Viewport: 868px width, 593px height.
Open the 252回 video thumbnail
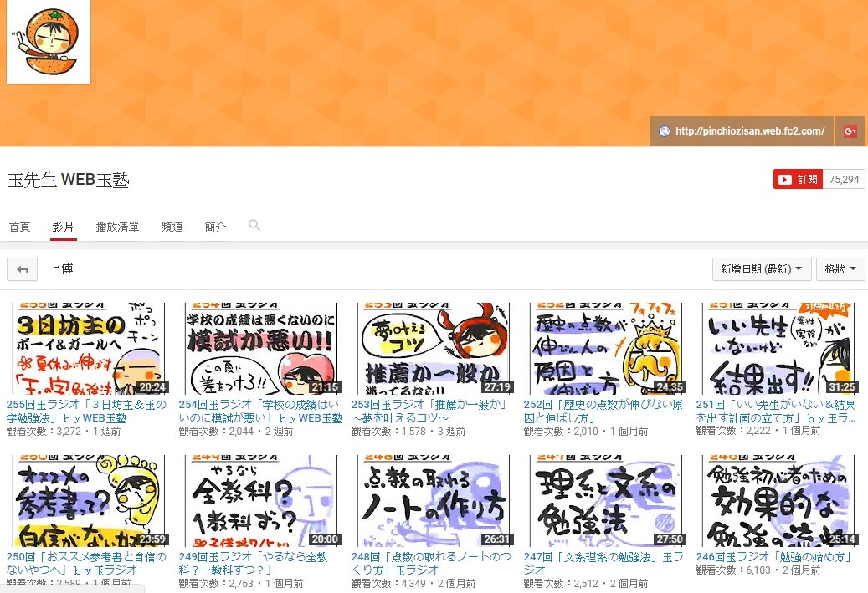pyautogui.click(x=606, y=349)
